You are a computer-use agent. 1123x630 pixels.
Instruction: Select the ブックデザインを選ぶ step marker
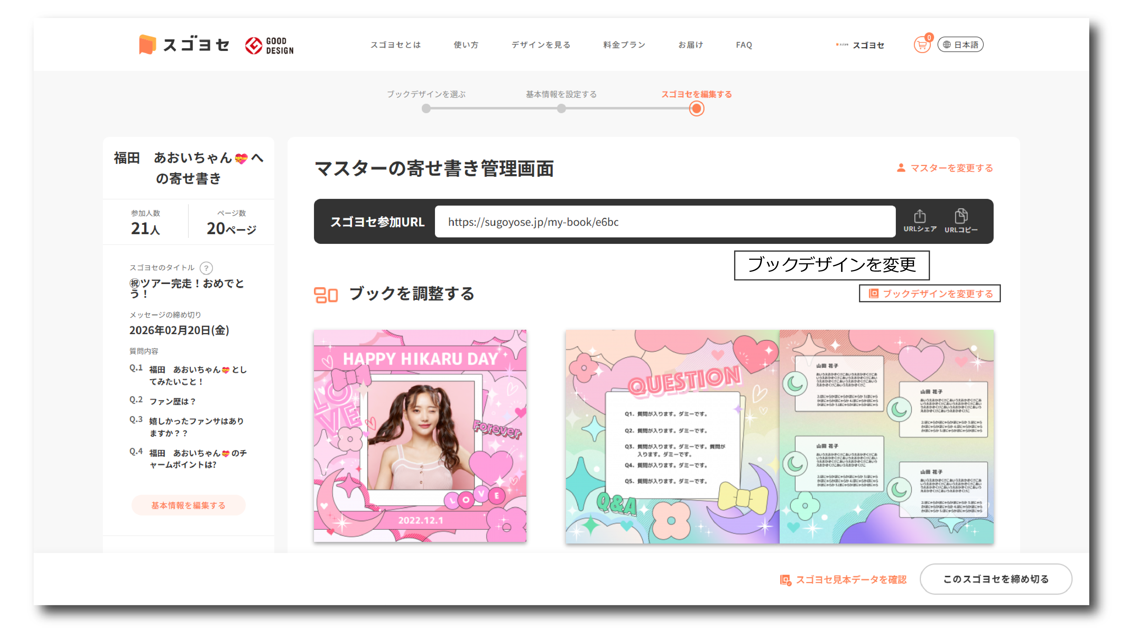(426, 109)
